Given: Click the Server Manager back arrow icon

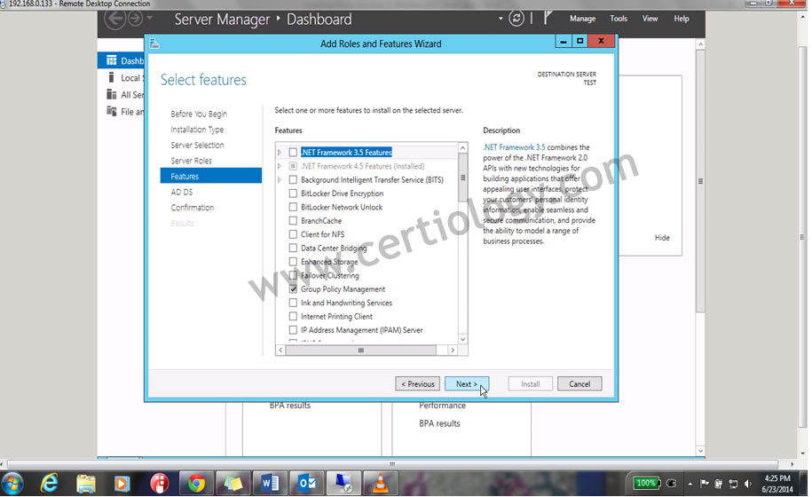Looking at the screenshot, I should (115, 20).
